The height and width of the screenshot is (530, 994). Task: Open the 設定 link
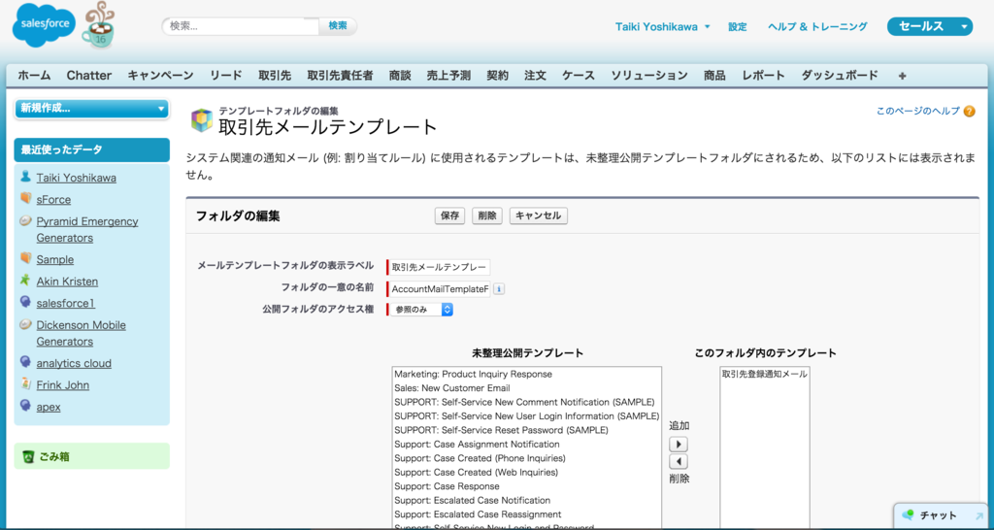click(x=738, y=26)
